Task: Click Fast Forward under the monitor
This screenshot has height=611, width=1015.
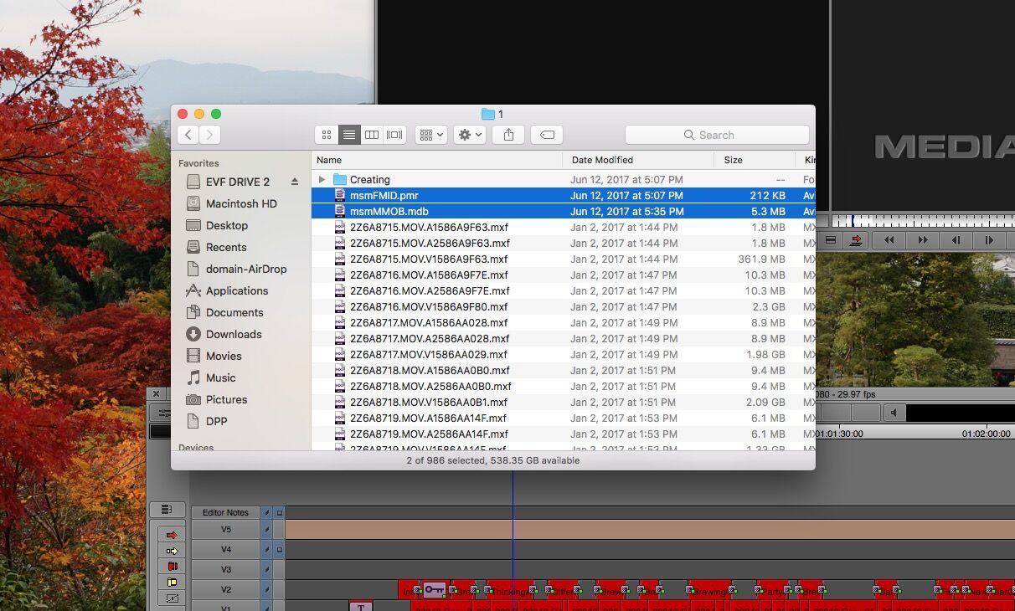Action: coord(922,240)
